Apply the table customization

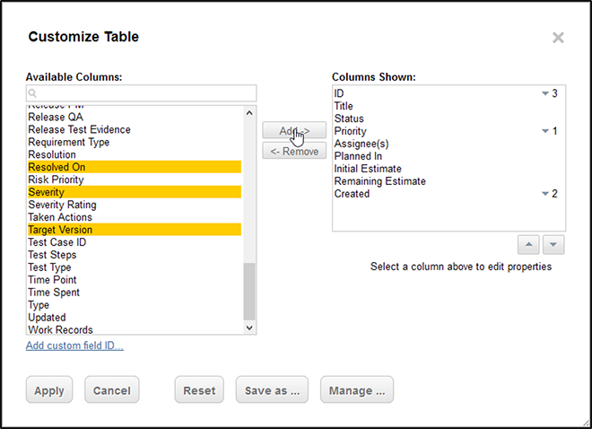49,390
